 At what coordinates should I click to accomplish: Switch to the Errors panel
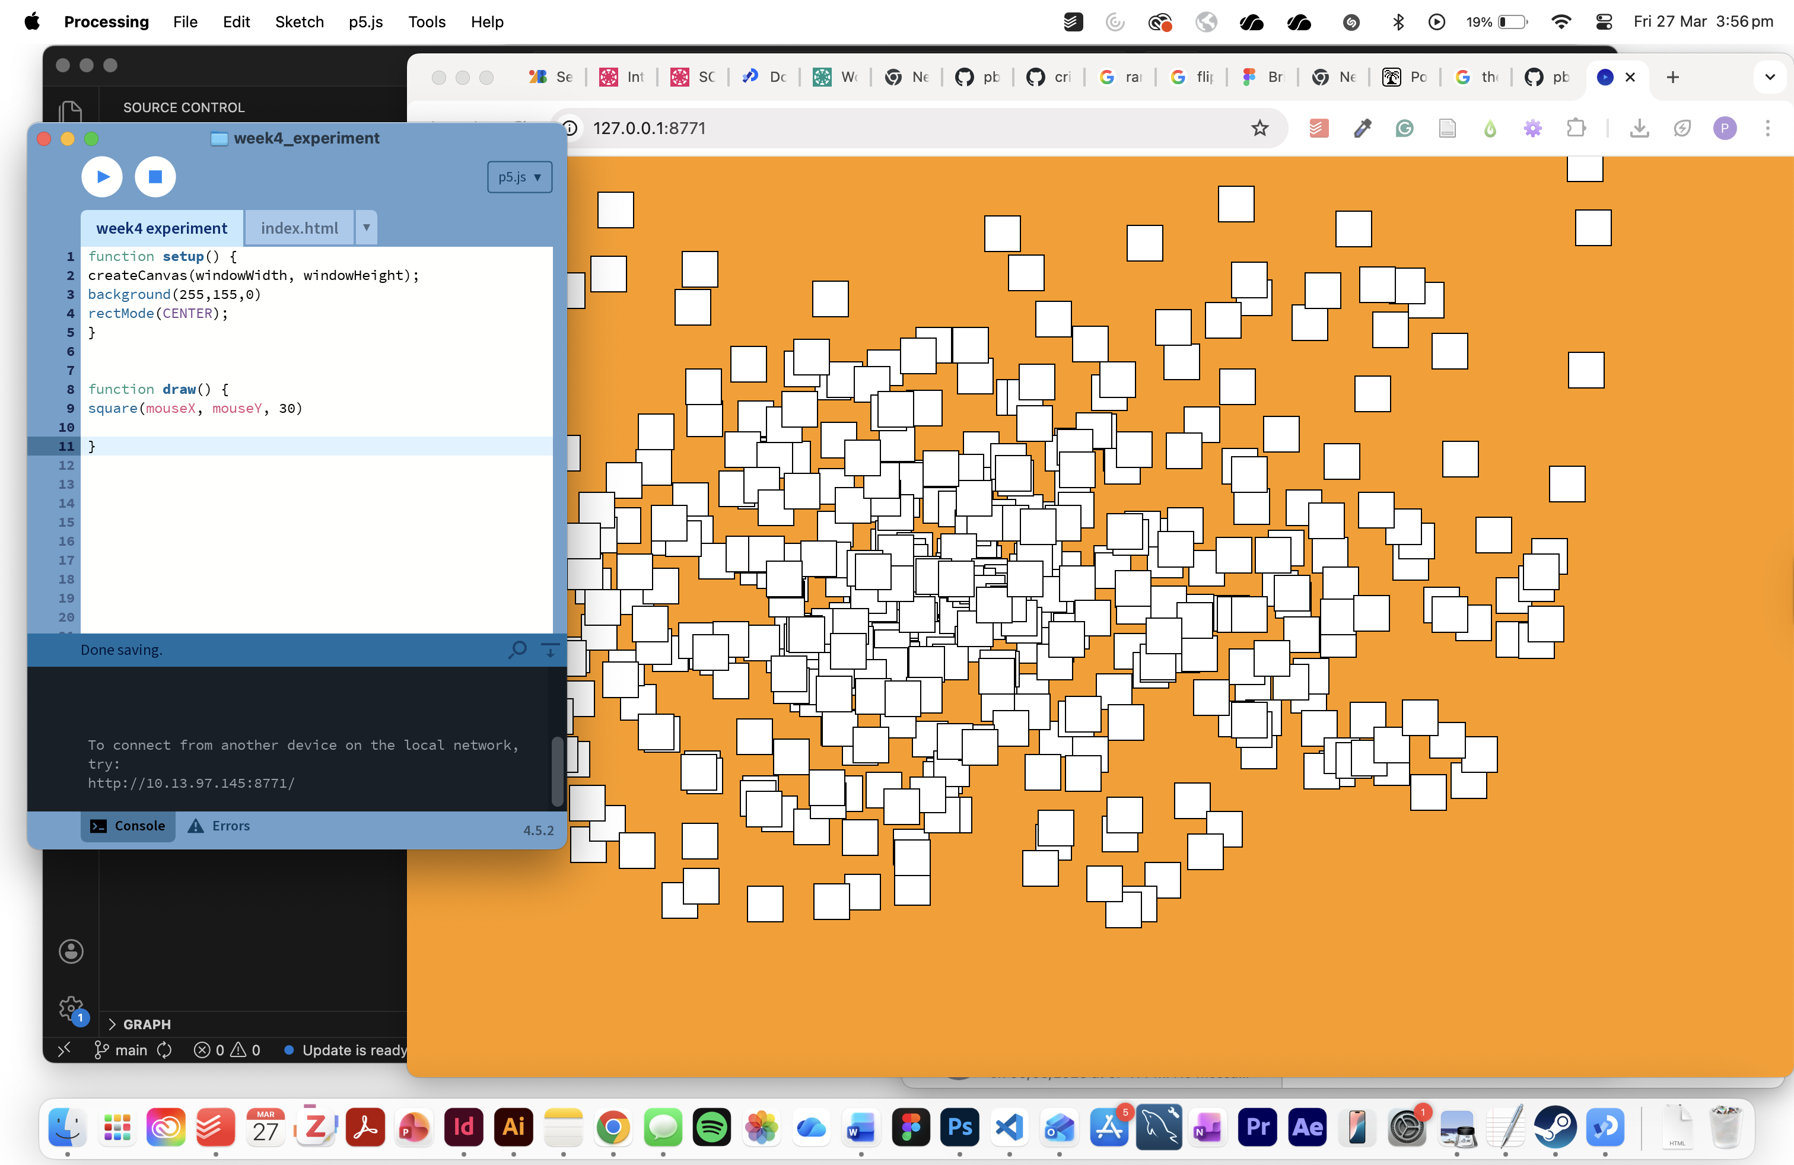pos(220,826)
